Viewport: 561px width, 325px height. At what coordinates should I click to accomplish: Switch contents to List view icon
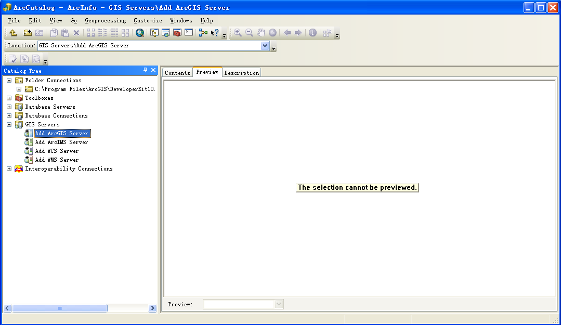102,33
